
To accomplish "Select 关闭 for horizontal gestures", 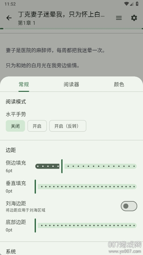I will 15,126.
